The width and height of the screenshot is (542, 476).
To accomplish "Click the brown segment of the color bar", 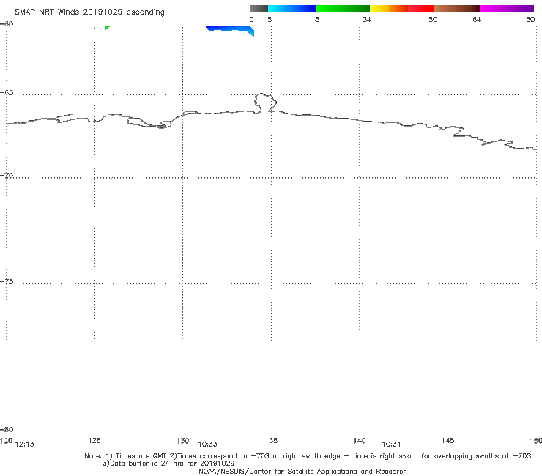I will click(x=456, y=9).
